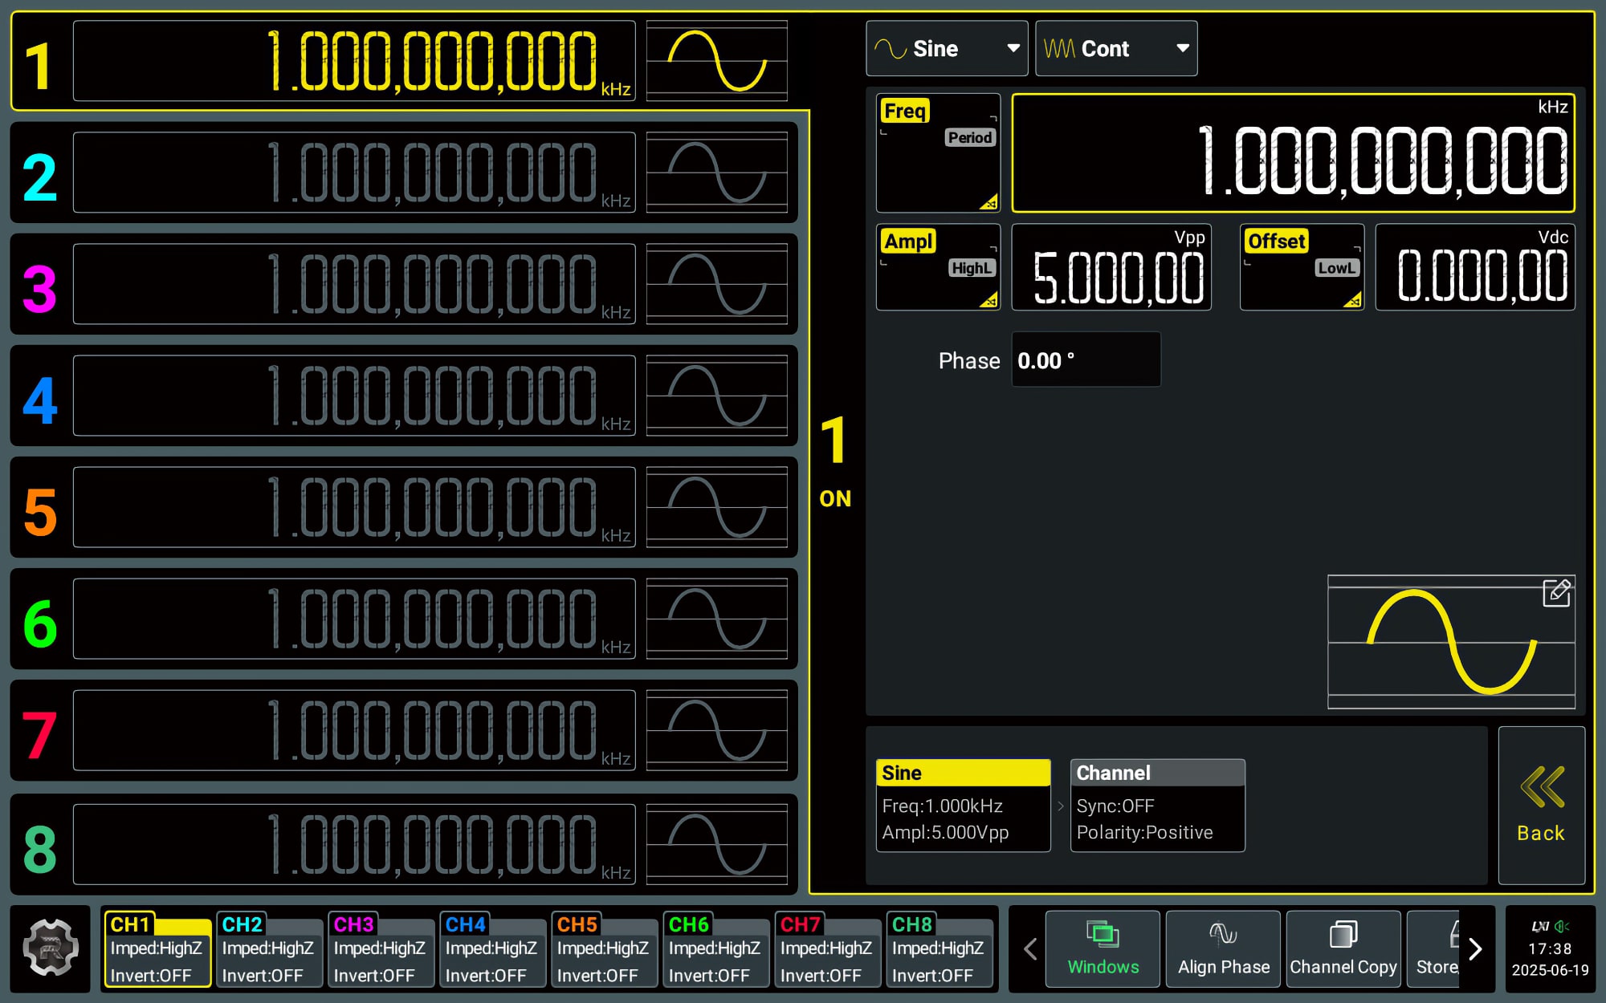Edit the offset 0.000,00 Vdc field
Screen dimensions: 1606x1003
coord(1475,267)
